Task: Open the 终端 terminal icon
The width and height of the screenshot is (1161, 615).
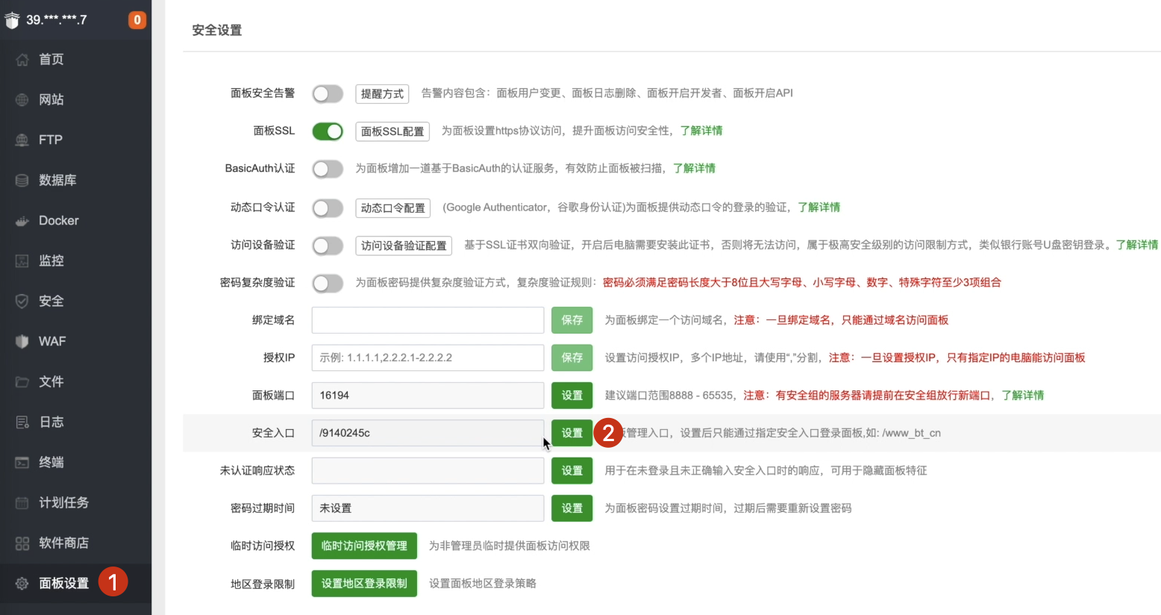Action: 22,463
